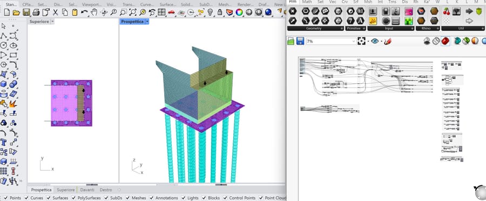Select the arrow pointer tool in left toolbar
The image size is (486, 201).
[4, 26]
